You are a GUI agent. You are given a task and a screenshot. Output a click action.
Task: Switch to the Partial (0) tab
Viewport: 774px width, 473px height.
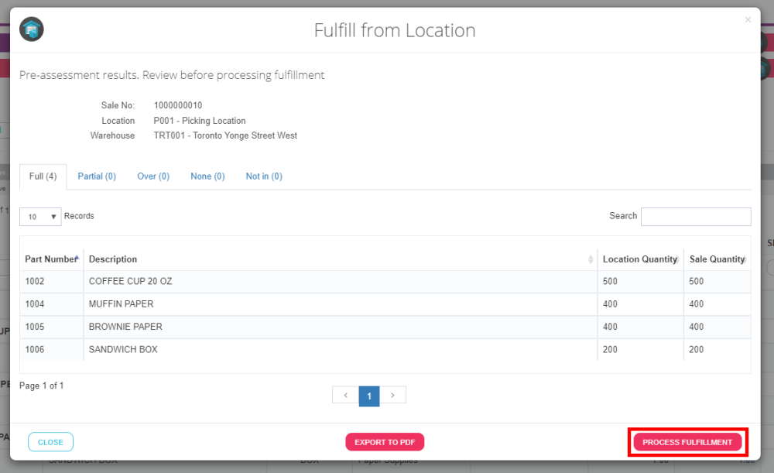pos(97,177)
